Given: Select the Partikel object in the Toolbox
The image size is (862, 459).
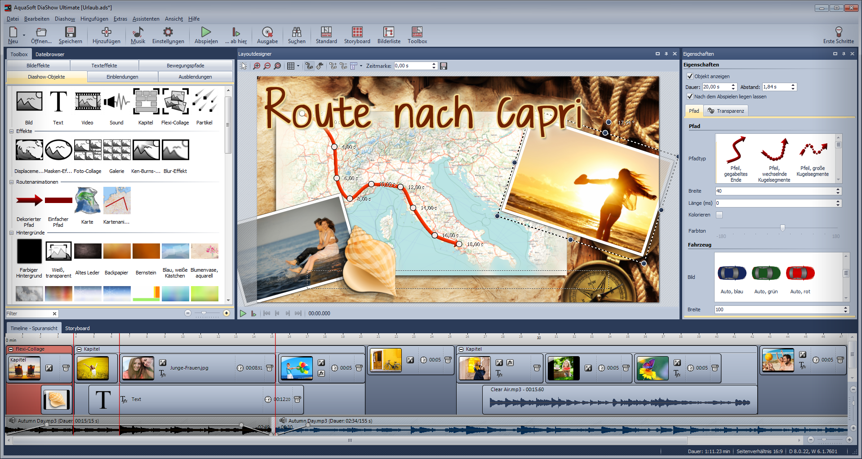Looking at the screenshot, I should 204,102.
